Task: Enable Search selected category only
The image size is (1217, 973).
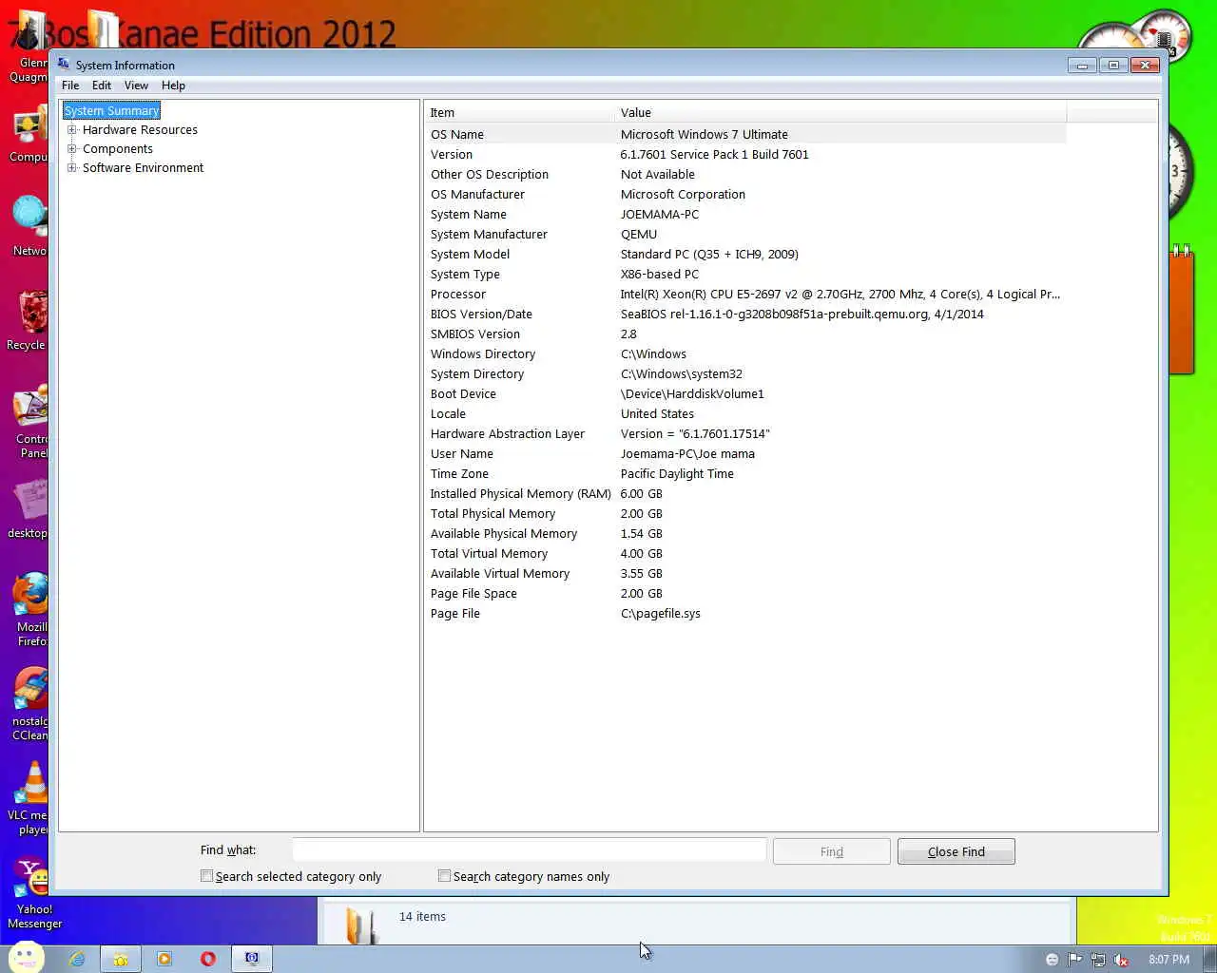Action: click(x=206, y=876)
